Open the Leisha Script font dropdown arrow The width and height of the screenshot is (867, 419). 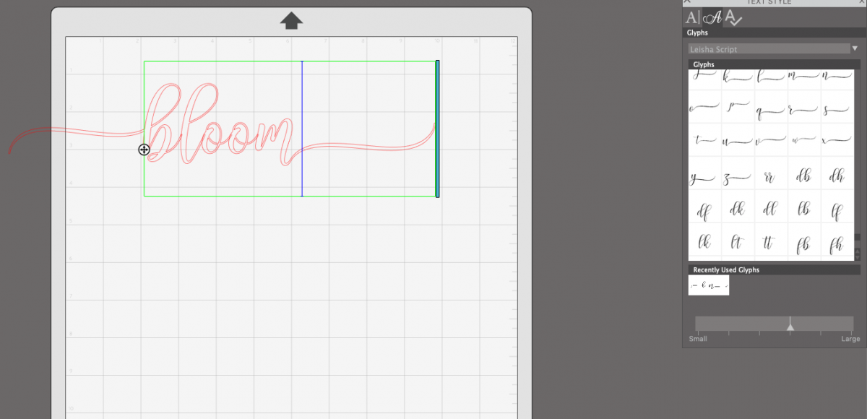pos(855,48)
